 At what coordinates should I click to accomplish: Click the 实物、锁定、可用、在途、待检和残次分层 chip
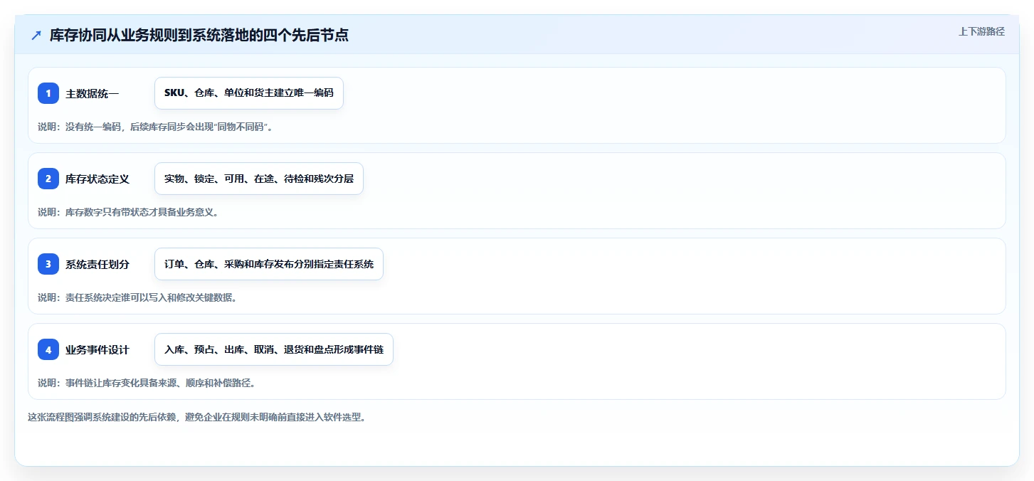tap(259, 179)
